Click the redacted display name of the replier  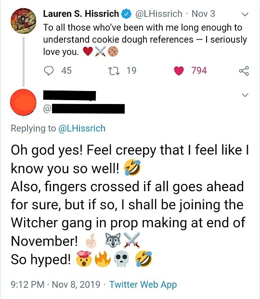(69, 95)
